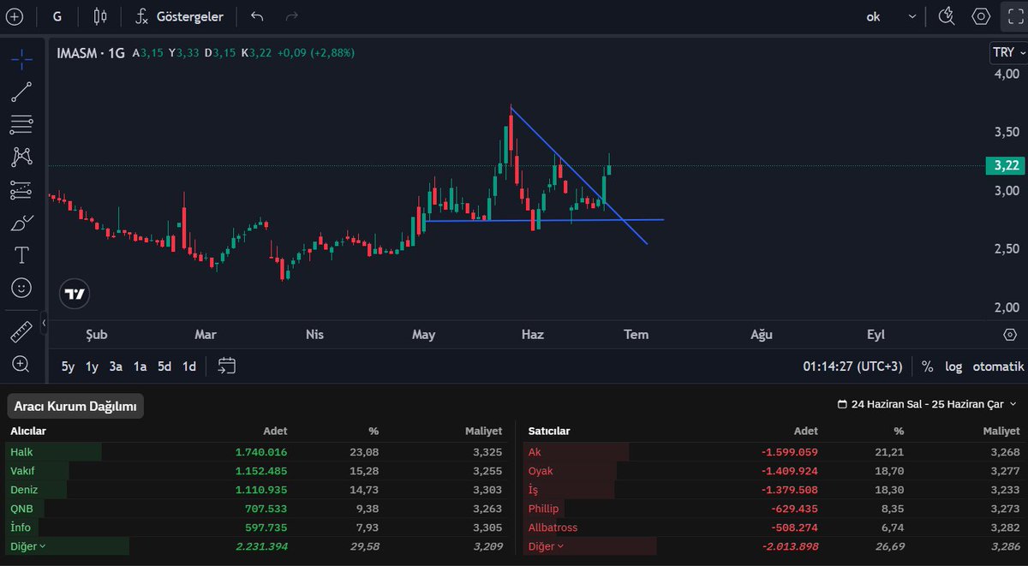
Task: Click Halk quantity 1.740.016
Action: tap(261, 452)
